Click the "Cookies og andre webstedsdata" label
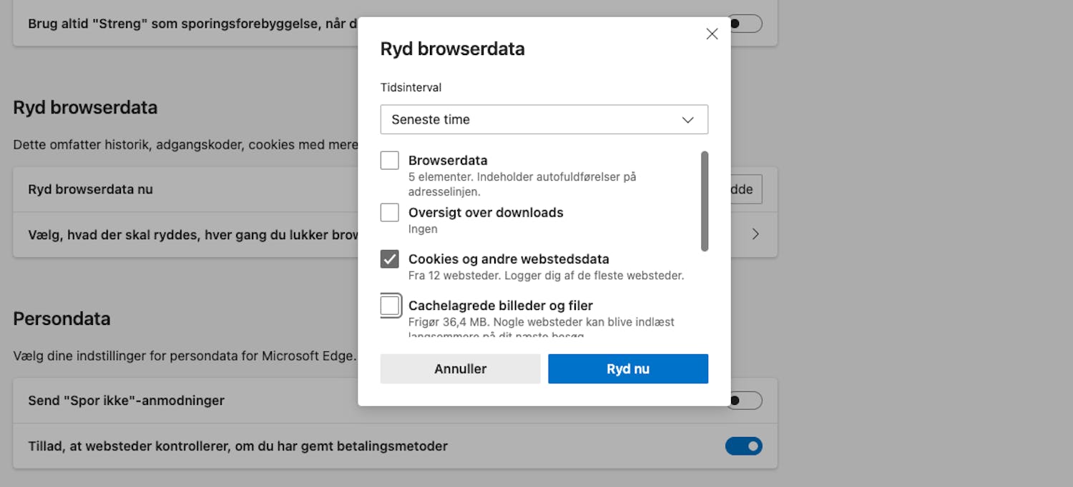Screen dimensions: 1073x487 [508, 259]
